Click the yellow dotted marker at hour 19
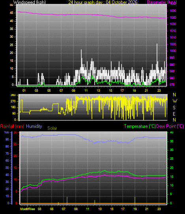 click(x=135, y=201)
